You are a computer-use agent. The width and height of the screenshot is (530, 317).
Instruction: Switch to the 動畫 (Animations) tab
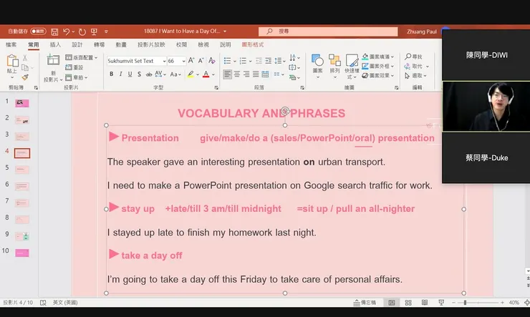click(x=121, y=44)
